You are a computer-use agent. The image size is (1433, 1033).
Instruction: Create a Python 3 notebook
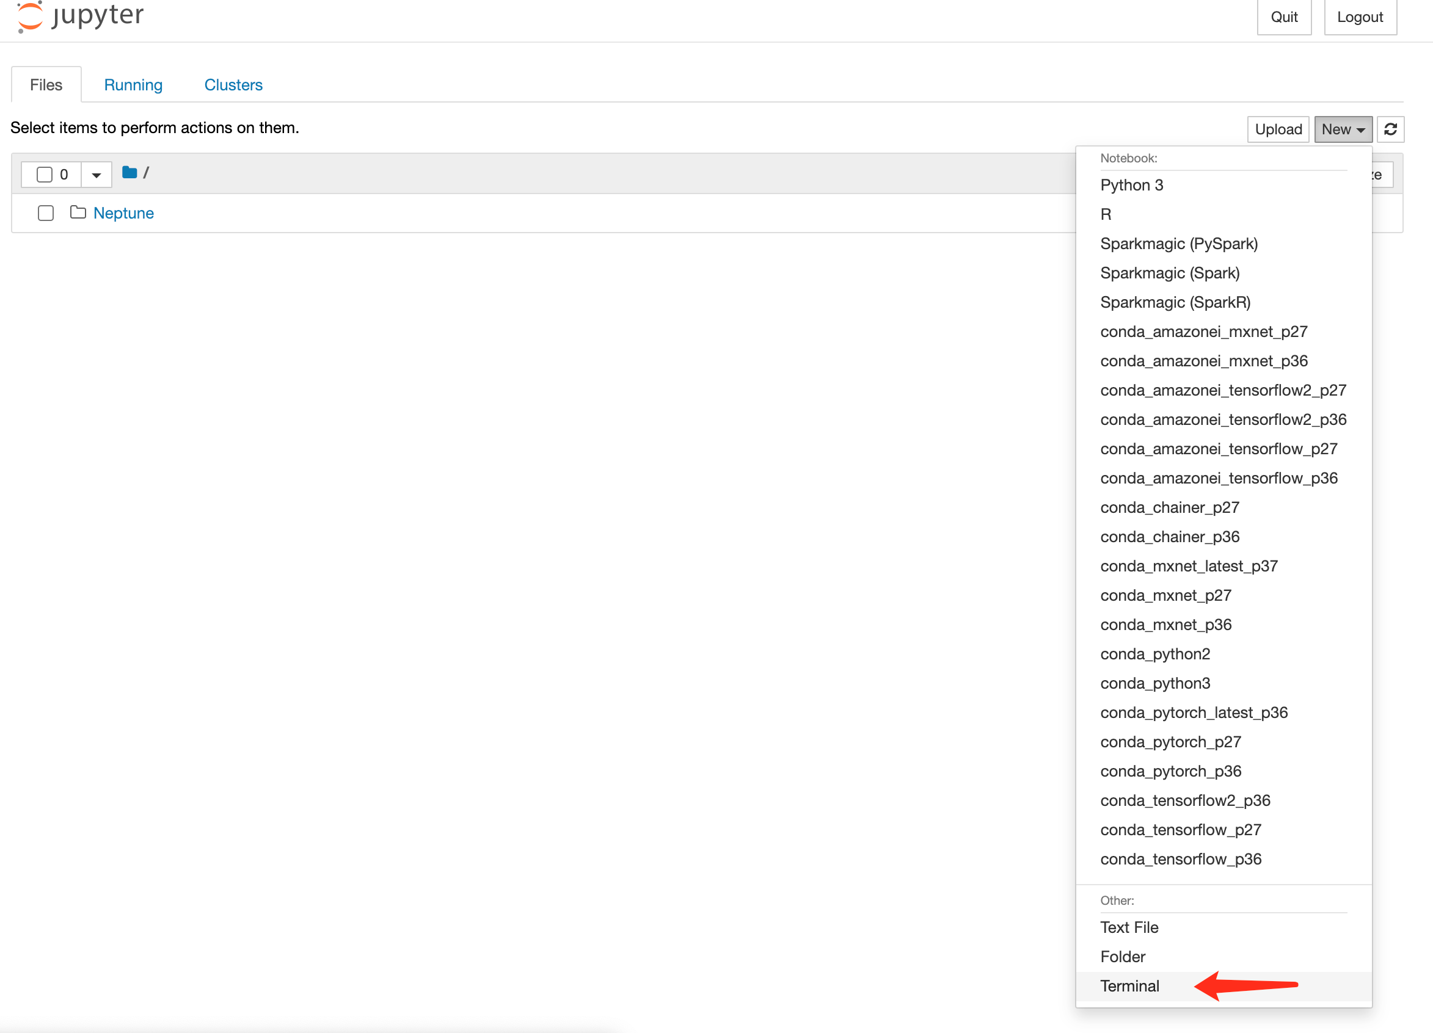tap(1131, 185)
